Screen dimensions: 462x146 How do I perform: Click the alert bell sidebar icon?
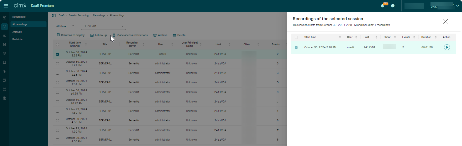pyautogui.click(x=4, y=62)
